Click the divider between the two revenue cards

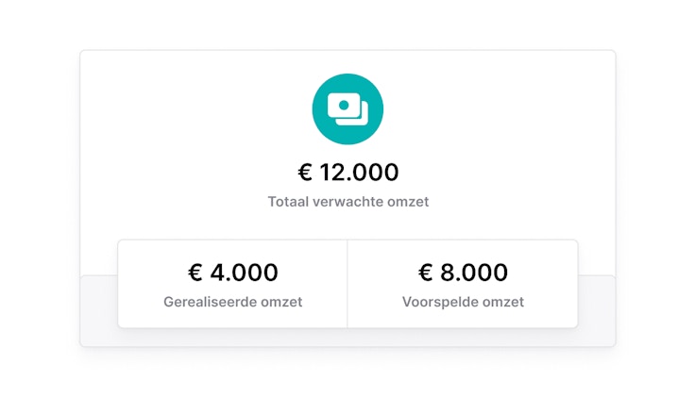click(347, 284)
